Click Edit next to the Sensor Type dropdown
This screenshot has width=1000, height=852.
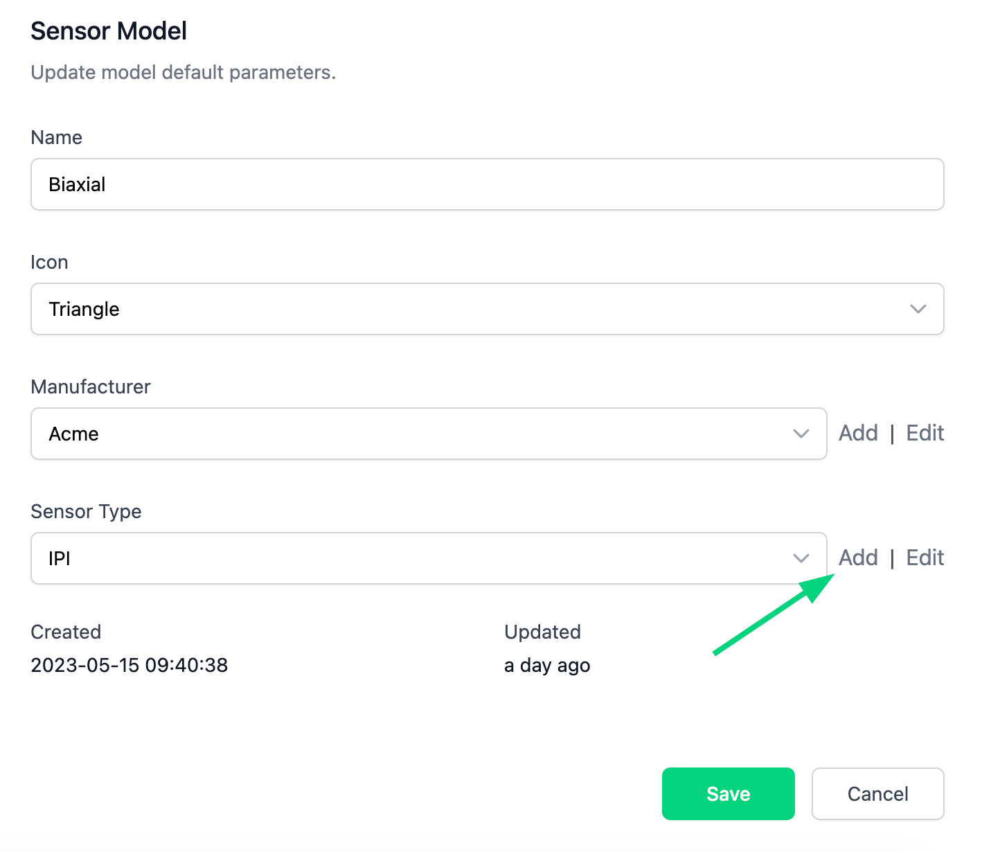point(925,558)
